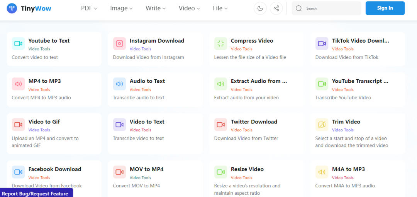Click the Sign In button
Viewport: 417px width, 197px height.
click(385, 8)
